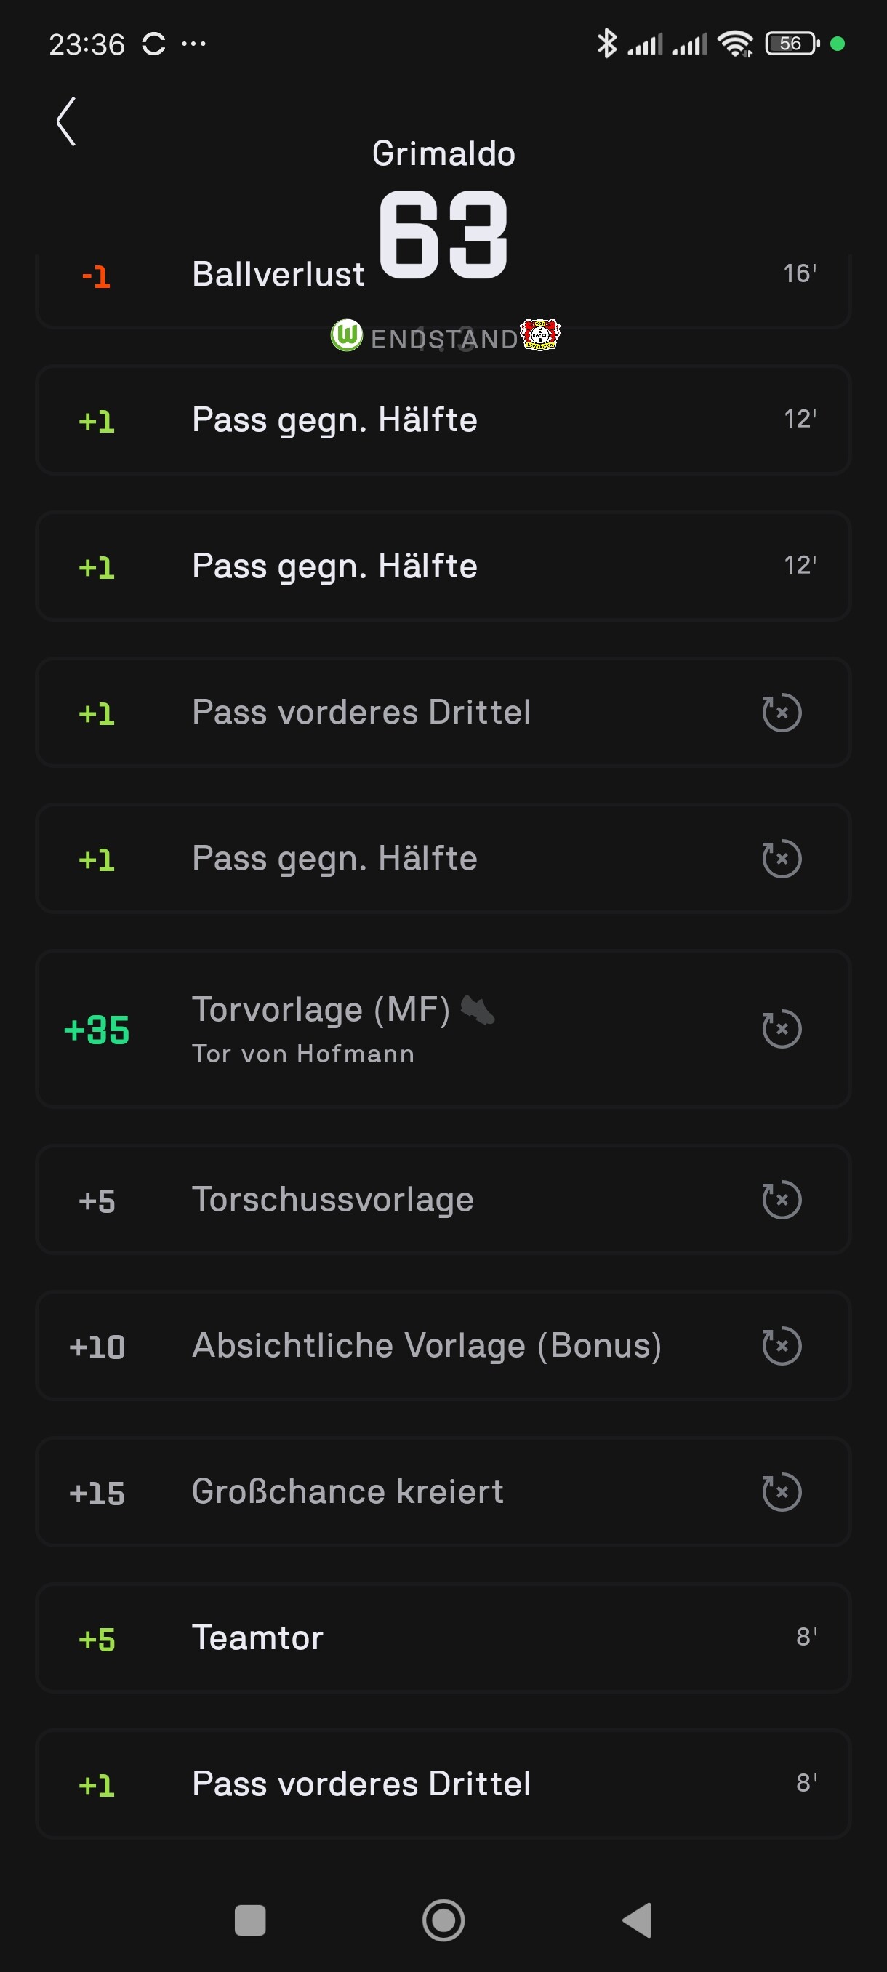Tap the back chevron at top left

coord(67,121)
